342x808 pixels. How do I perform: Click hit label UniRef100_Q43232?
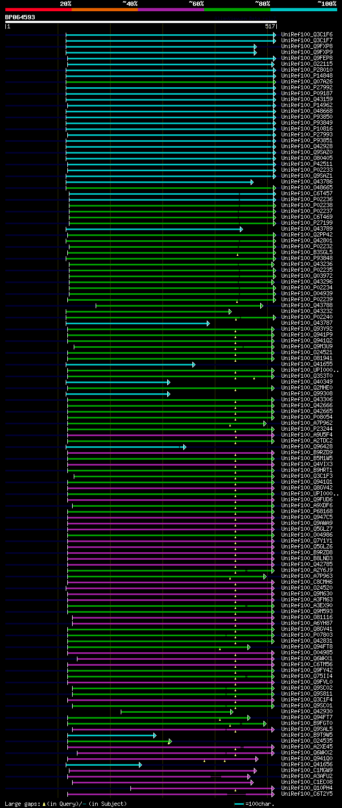307,311
